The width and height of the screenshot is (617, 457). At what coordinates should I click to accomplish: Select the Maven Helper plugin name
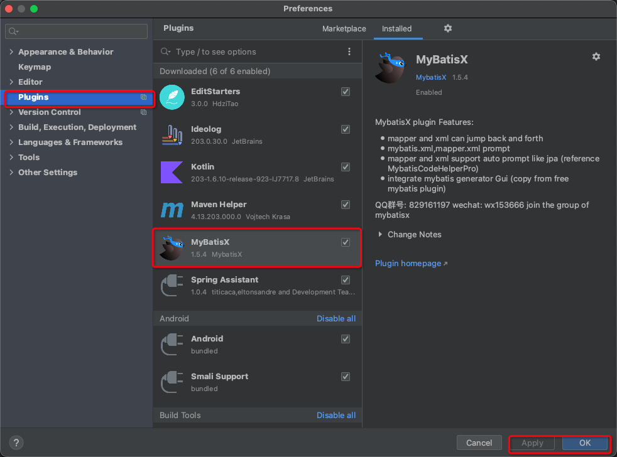tap(219, 205)
